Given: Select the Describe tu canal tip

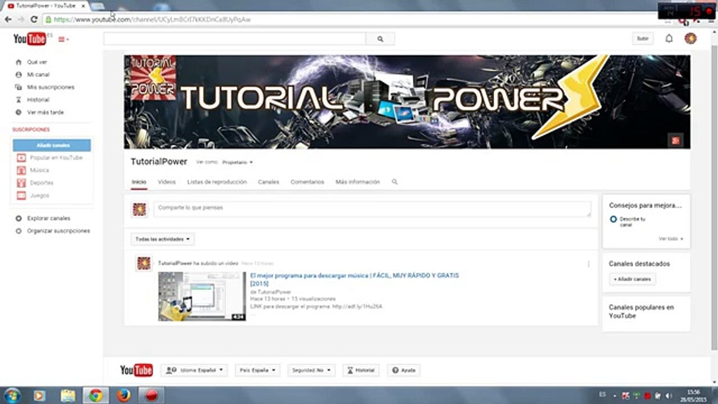Looking at the screenshot, I should (632, 222).
